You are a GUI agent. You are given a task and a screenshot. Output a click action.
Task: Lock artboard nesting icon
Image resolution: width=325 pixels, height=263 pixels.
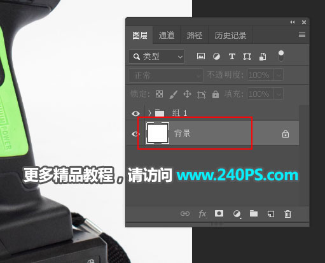(202, 94)
